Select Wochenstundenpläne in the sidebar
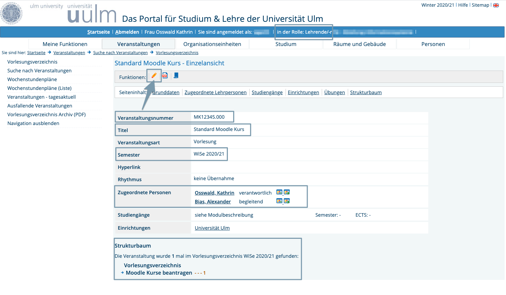The width and height of the screenshot is (506, 295). point(32,79)
